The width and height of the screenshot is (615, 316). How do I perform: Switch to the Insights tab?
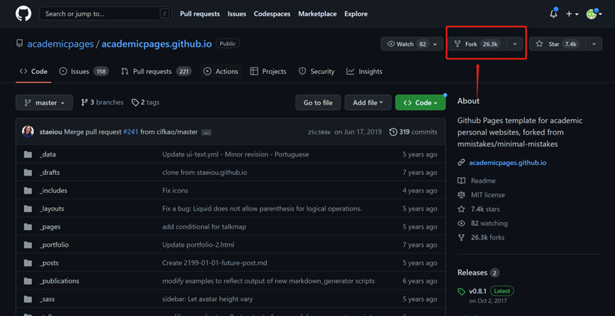(364, 71)
